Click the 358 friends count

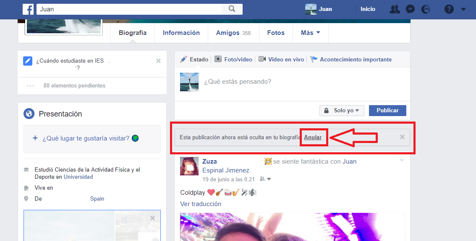click(246, 33)
